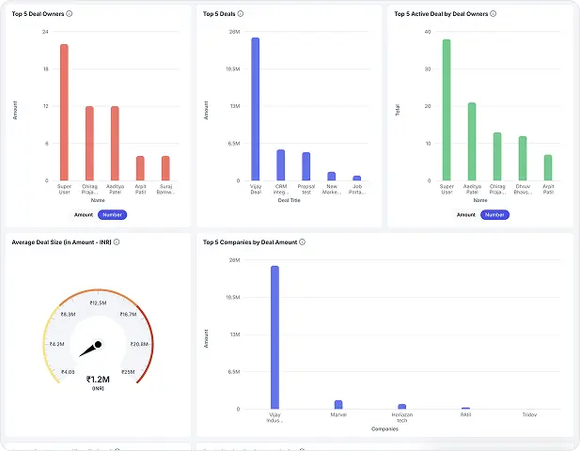Select Marver bar in Top 5 Companies
Image resolution: width=580 pixels, height=451 pixels.
click(x=338, y=404)
